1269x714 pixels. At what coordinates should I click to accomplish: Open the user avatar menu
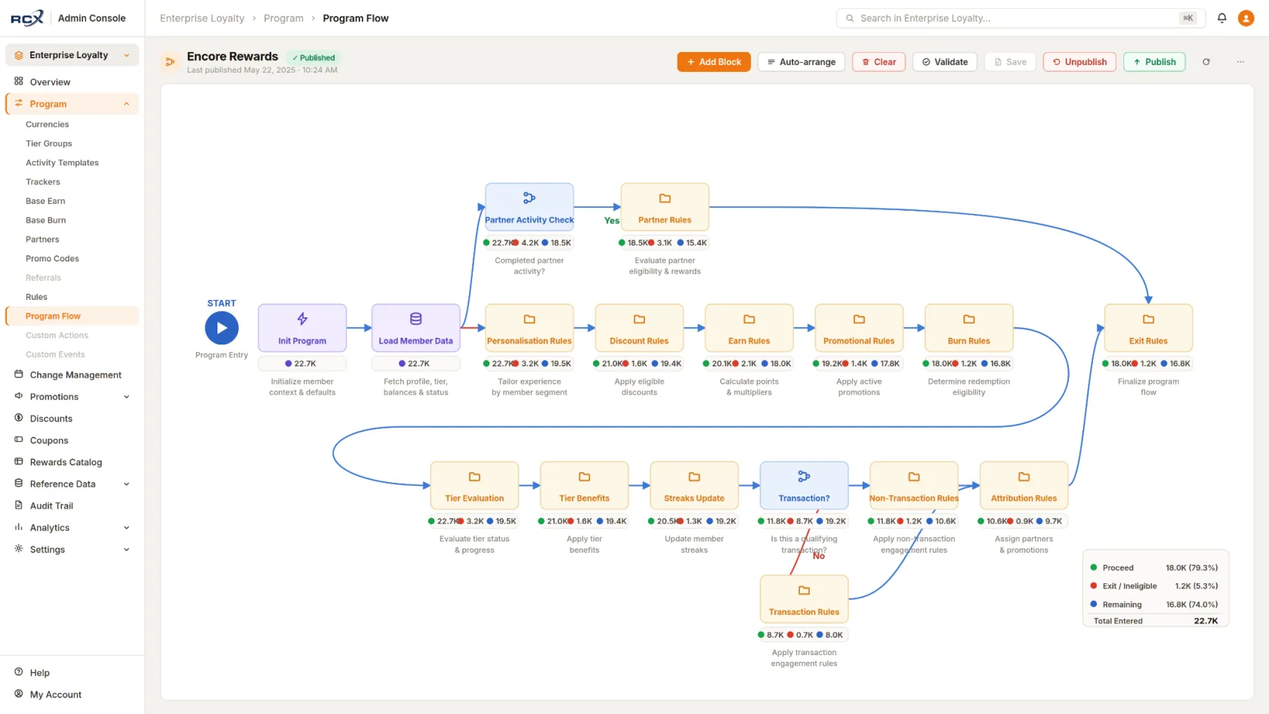(1246, 18)
